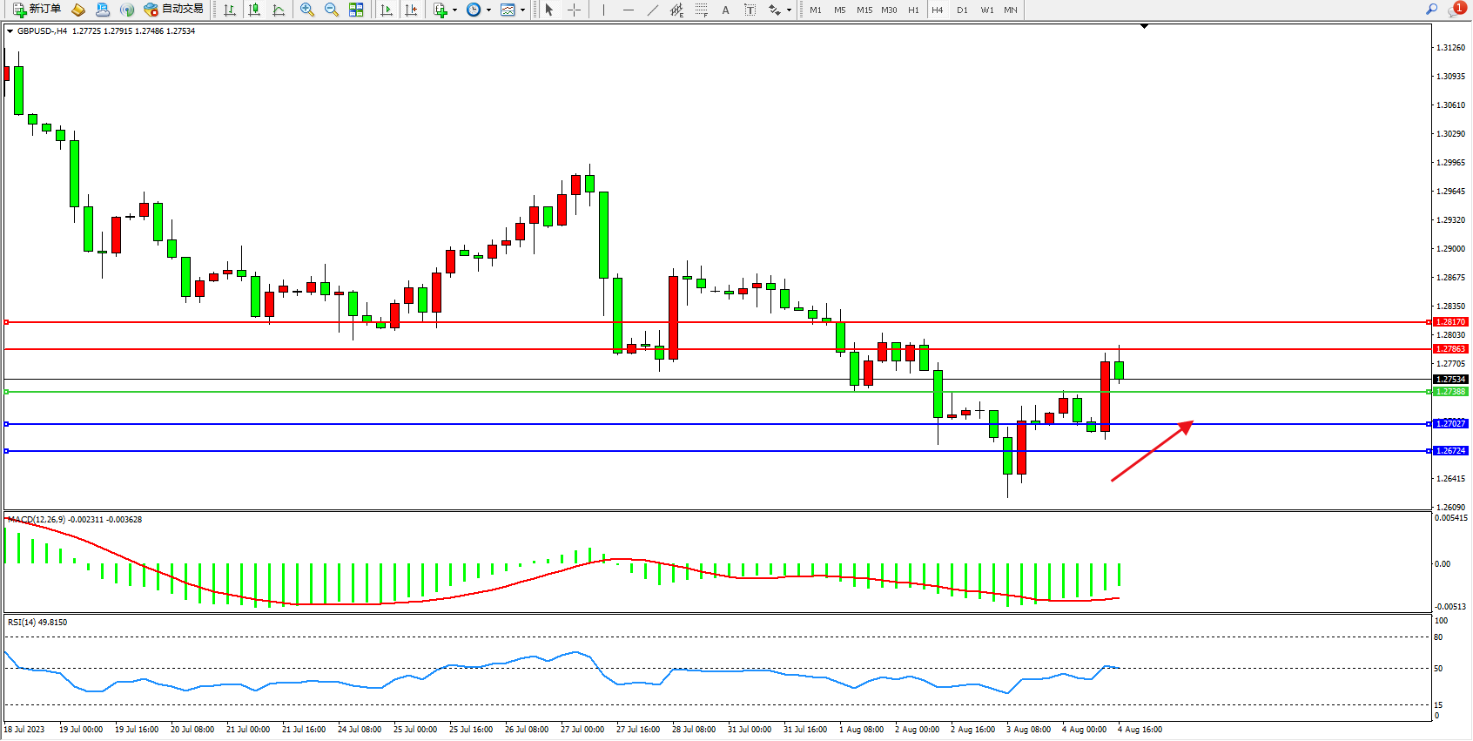The height and width of the screenshot is (741, 1473).
Task: Switch to the D1 timeframe
Action: tap(962, 10)
